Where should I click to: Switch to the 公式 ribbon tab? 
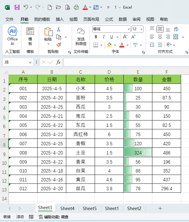(109, 19)
